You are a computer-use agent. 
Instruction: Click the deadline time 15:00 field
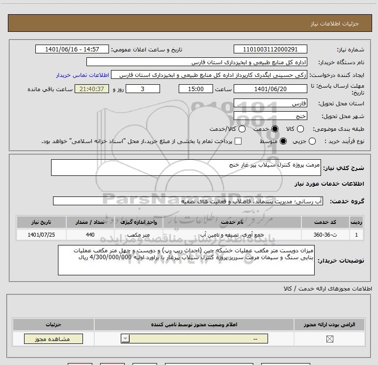196,89
